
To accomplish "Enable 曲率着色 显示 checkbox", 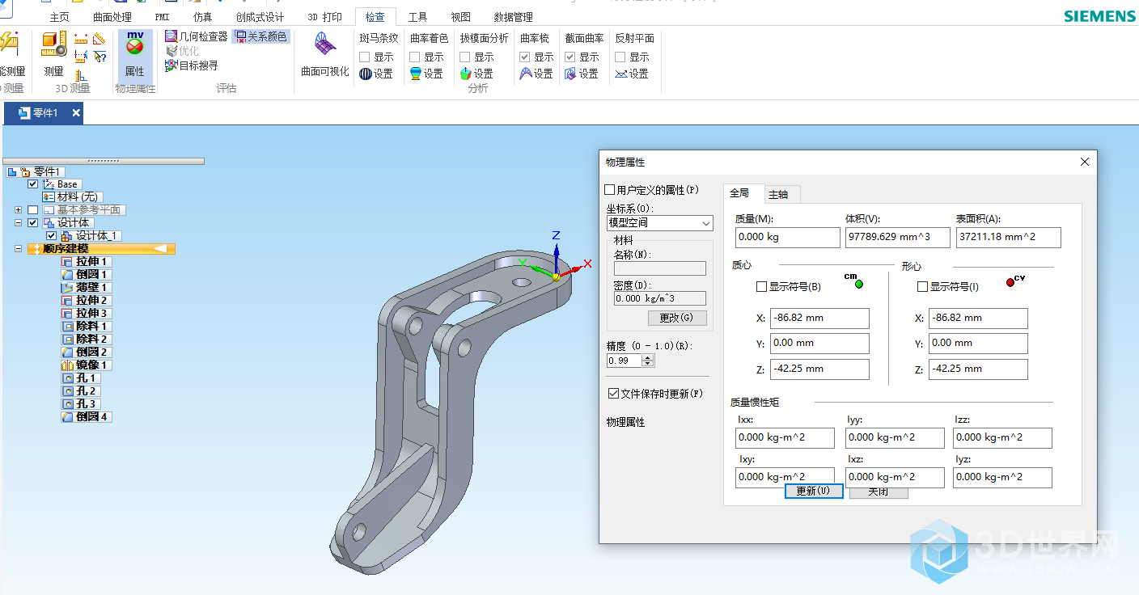I will [x=415, y=57].
